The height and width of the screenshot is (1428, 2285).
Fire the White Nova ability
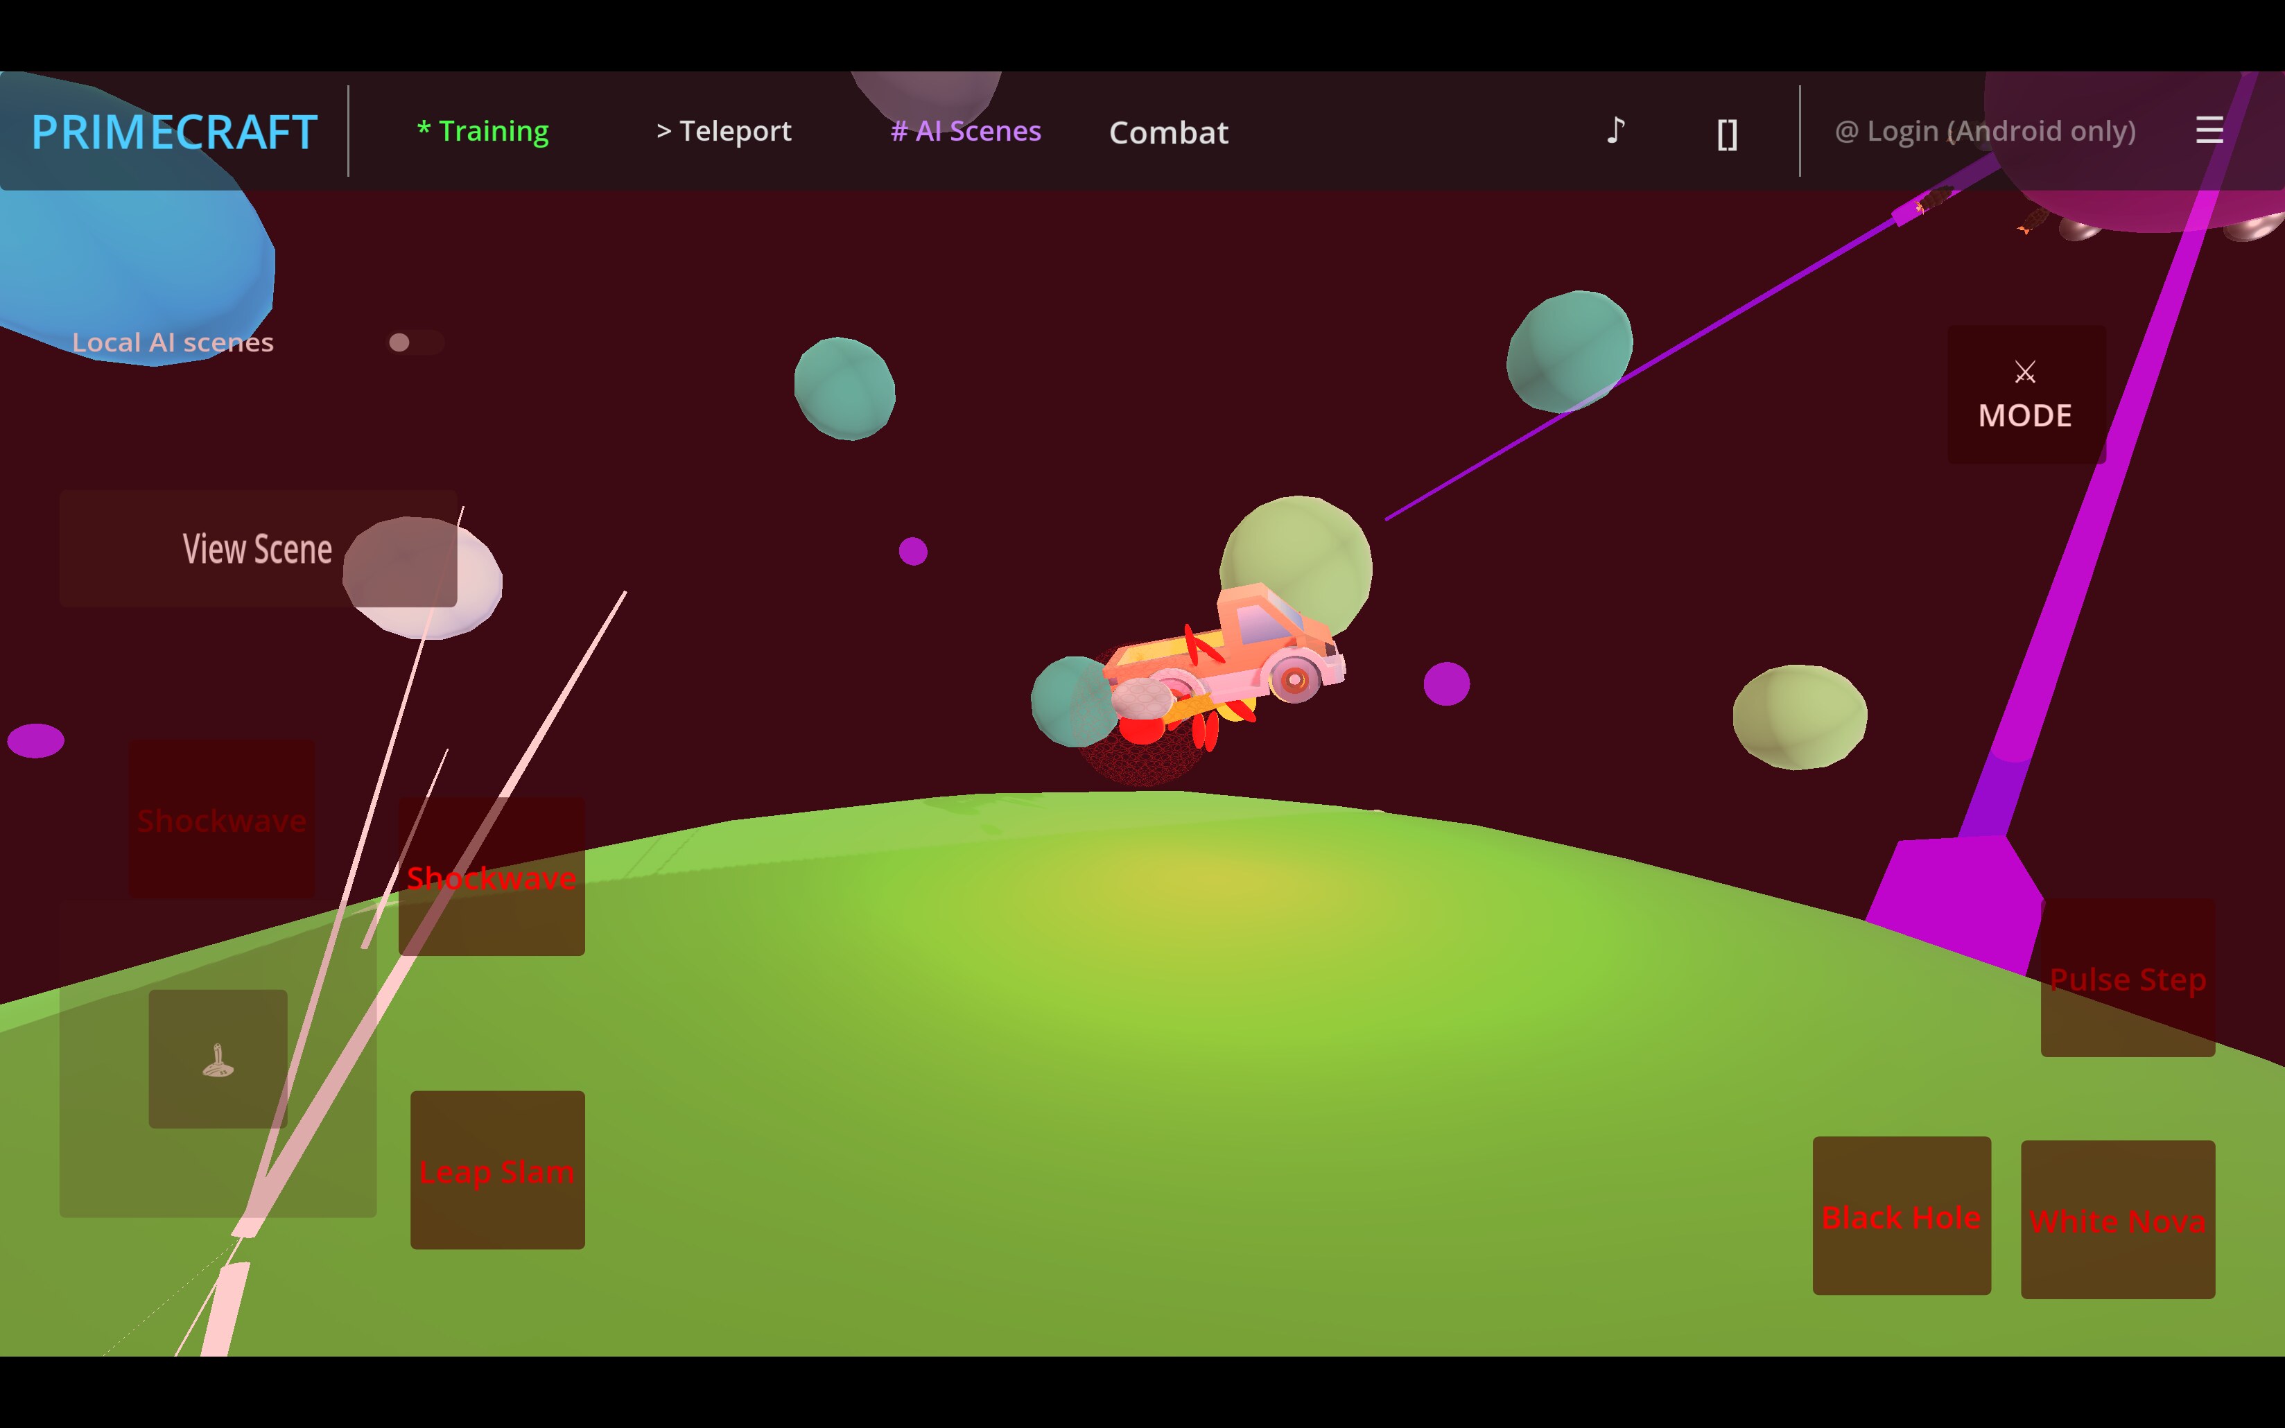tap(2117, 1219)
